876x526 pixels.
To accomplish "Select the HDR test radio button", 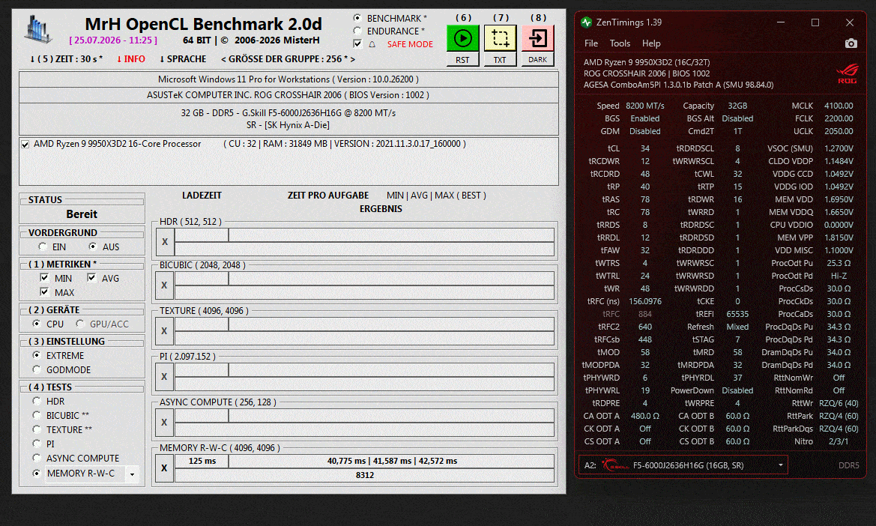I will (36, 401).
